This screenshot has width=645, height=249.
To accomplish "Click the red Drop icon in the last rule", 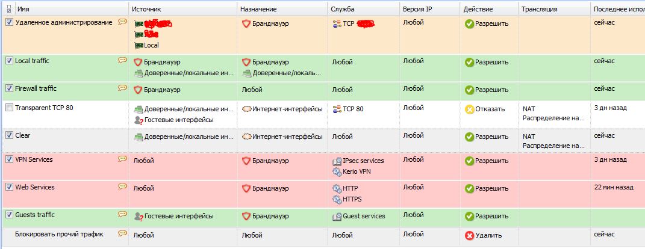I will pos(469,235).
